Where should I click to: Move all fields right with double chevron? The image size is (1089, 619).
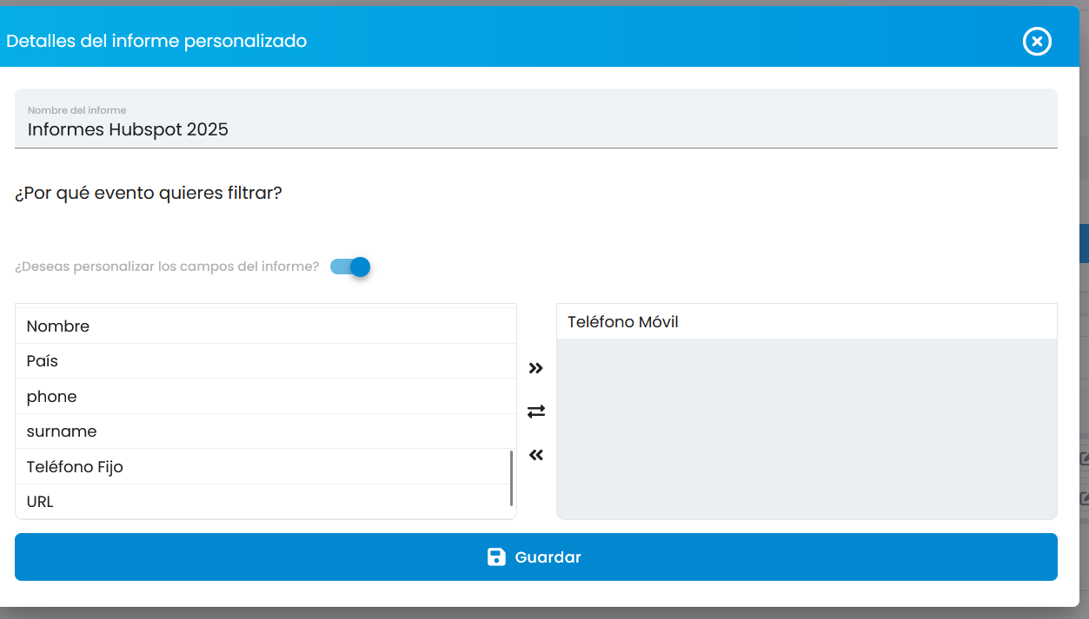pyautogui.click(x=535, y=368)
